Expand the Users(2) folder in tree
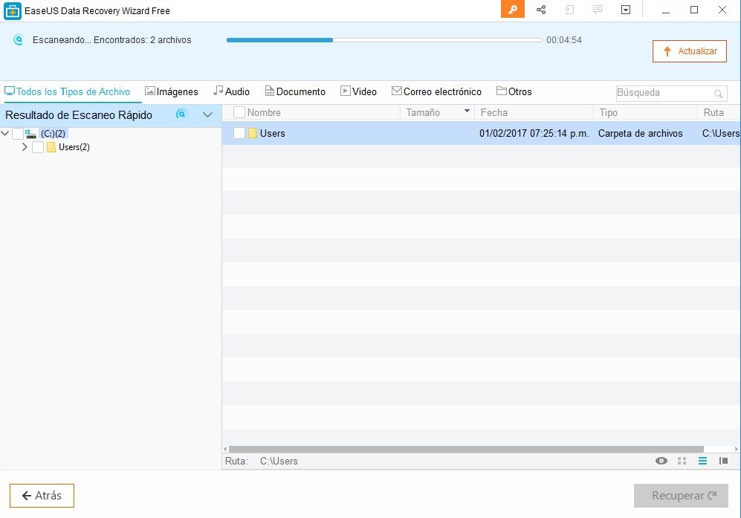 (x=25, y=147)
